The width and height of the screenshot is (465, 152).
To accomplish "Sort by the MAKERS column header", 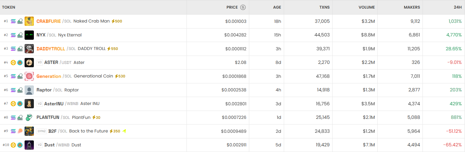I will (x=412, y=7).
